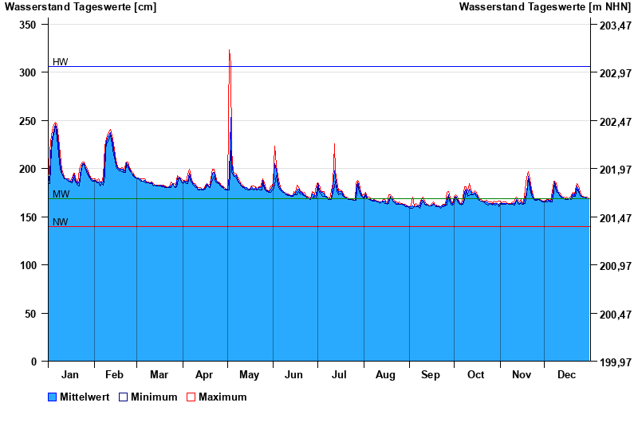Click the NW low water line label

pyautogui.click(x=60, y=222)
